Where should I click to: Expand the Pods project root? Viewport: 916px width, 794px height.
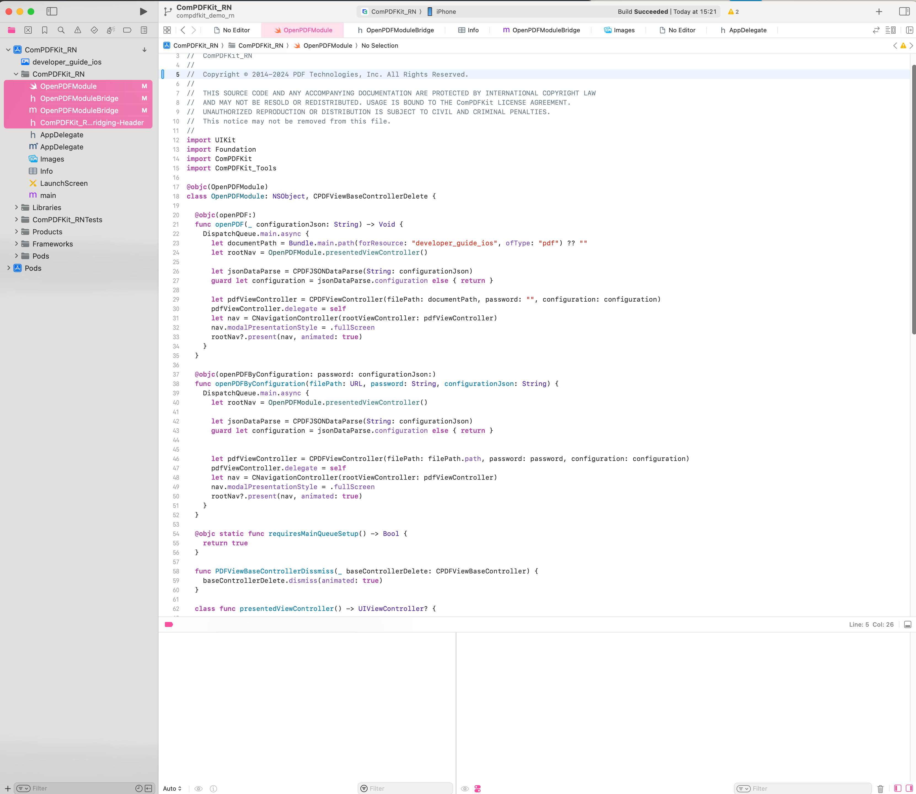click(9, 268)
